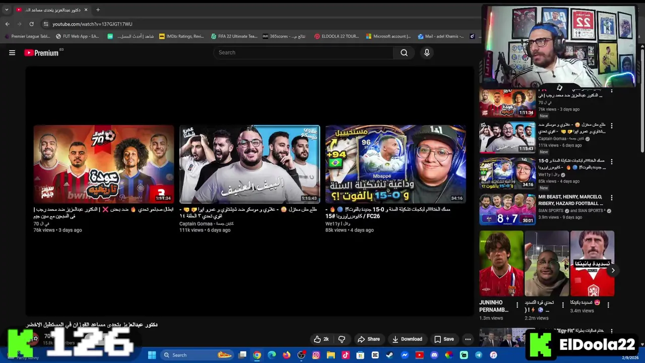
Task: Open more actions ellipsis under video
Action: tap(468, 339)
